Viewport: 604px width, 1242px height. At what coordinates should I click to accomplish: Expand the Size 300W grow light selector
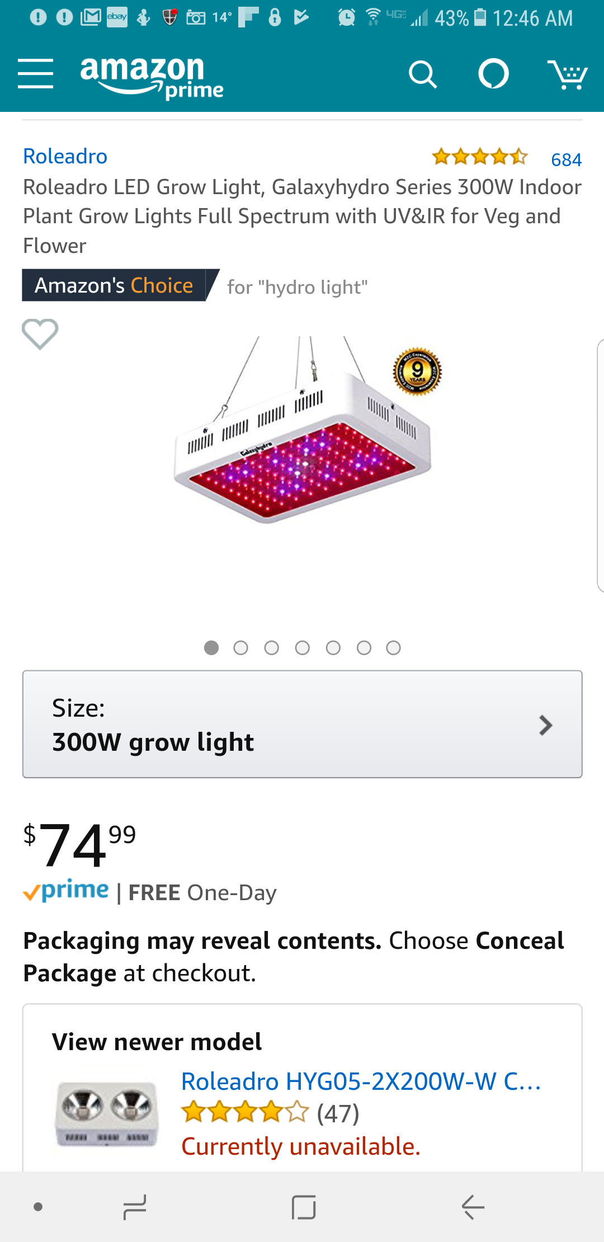point(302,724)
